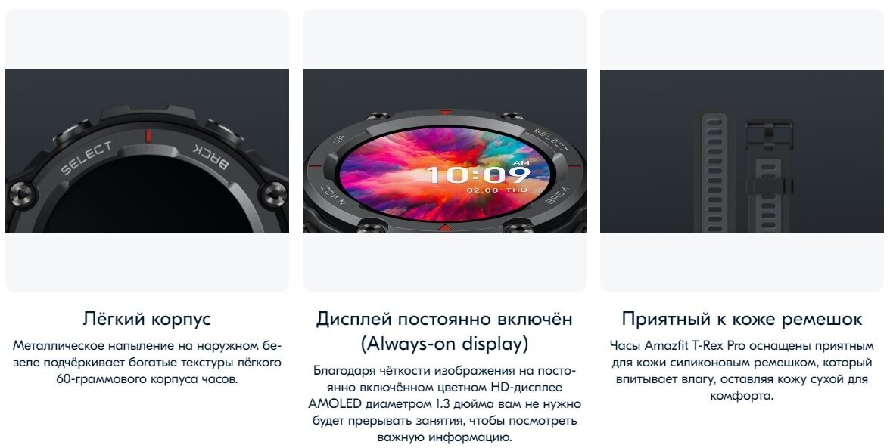Image resolution: width=890 pixels, height=448 pixels.
Task: Click the heading Дисплей постоянно включён
Action: click(444, 318)
